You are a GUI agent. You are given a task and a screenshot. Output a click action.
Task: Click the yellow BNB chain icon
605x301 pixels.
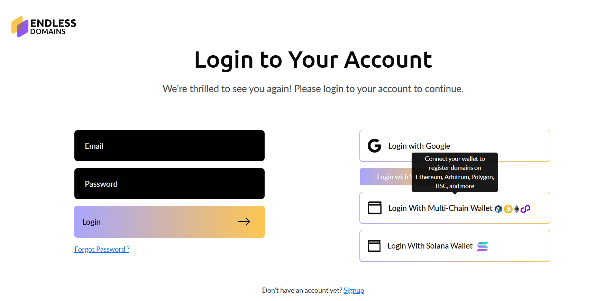tap(508, 209)
